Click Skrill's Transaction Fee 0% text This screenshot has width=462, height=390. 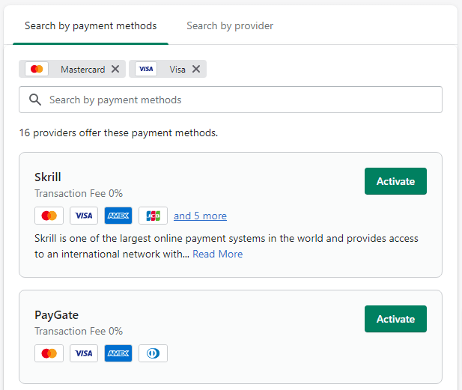coord(79,193)
